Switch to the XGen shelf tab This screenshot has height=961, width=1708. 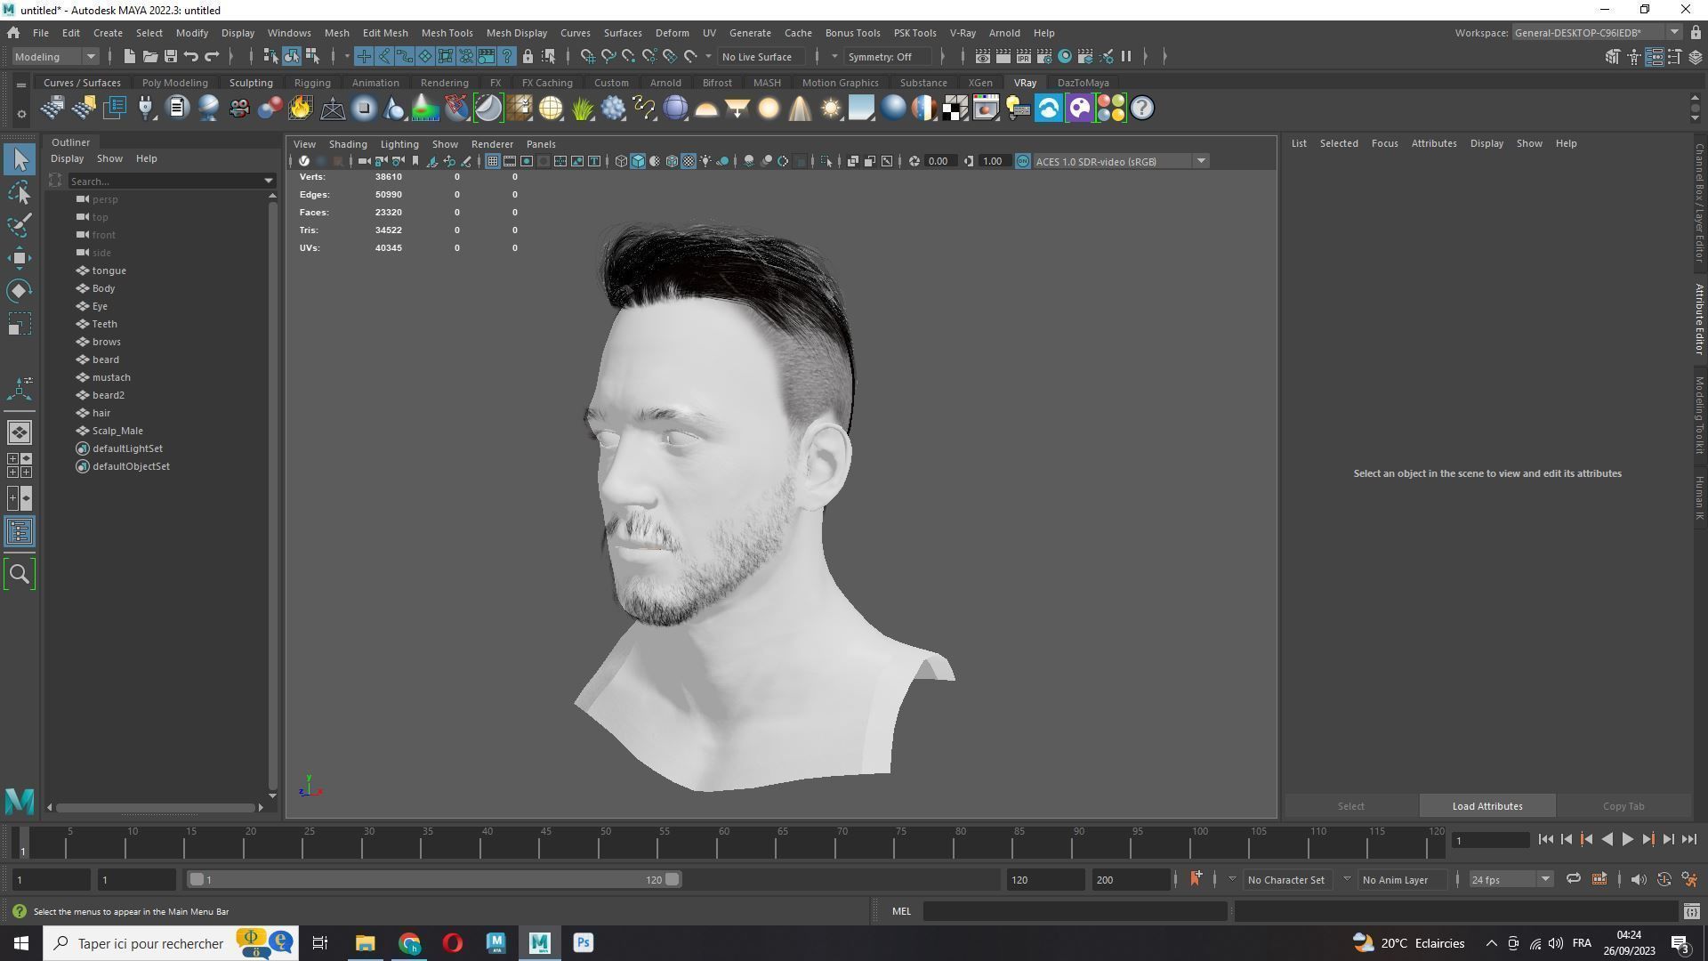coord(980,83)
